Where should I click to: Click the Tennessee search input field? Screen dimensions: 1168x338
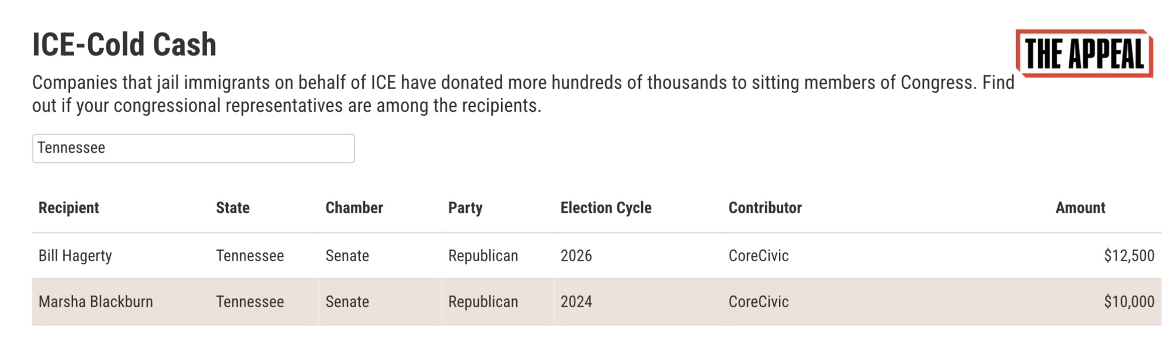coord(193,148)
